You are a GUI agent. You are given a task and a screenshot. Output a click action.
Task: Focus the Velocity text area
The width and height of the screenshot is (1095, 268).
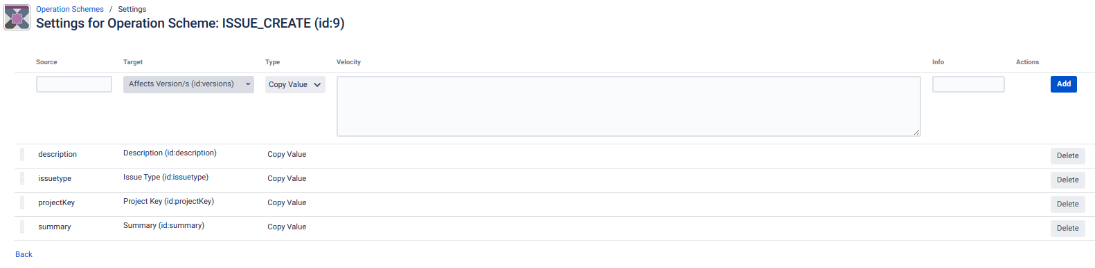pos(628,106)
